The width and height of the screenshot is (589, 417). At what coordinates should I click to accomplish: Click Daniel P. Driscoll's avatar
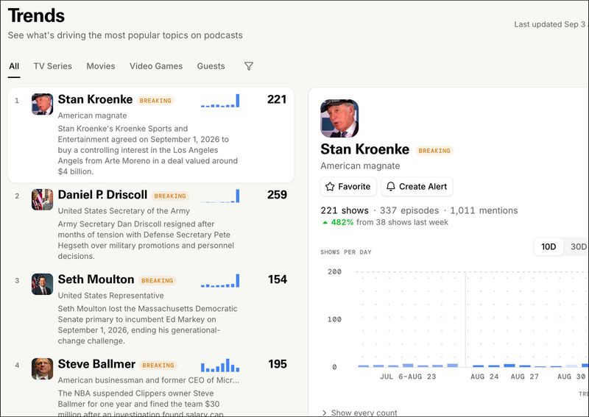42,199
